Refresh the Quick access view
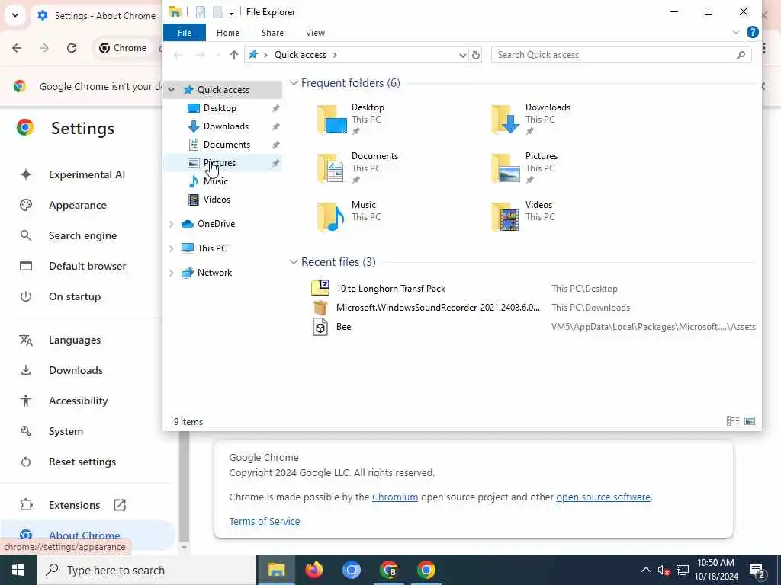The height and width of the screenshot is (585, 781). click(476, 55)
